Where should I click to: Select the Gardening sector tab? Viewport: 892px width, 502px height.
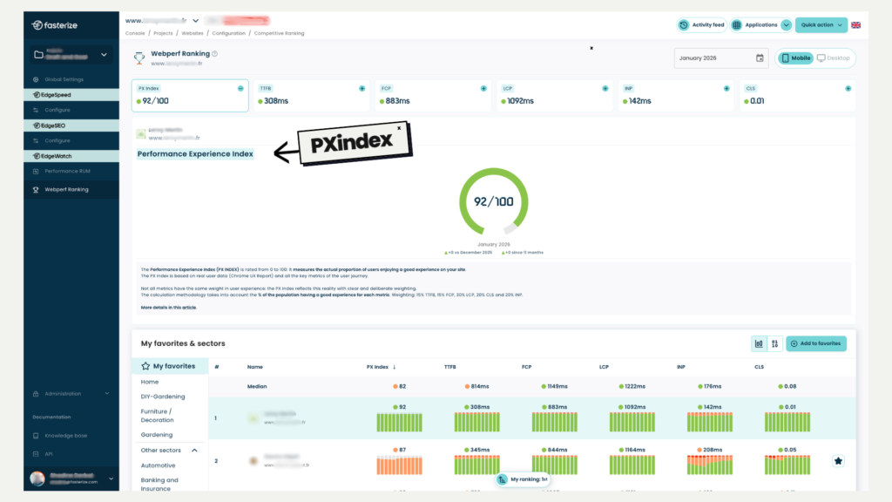point(157,434)
